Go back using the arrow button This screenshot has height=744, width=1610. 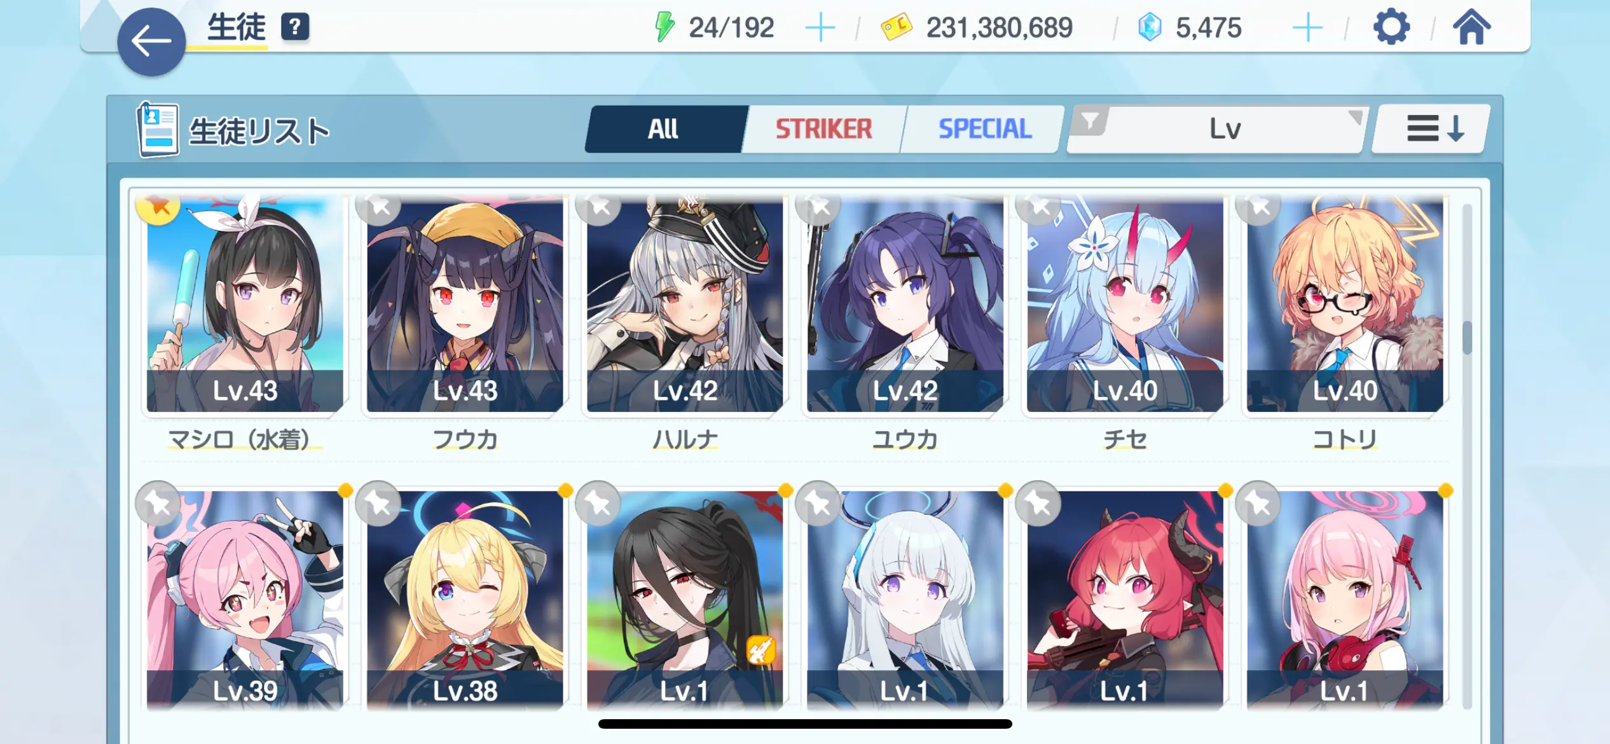pos(151,42)
